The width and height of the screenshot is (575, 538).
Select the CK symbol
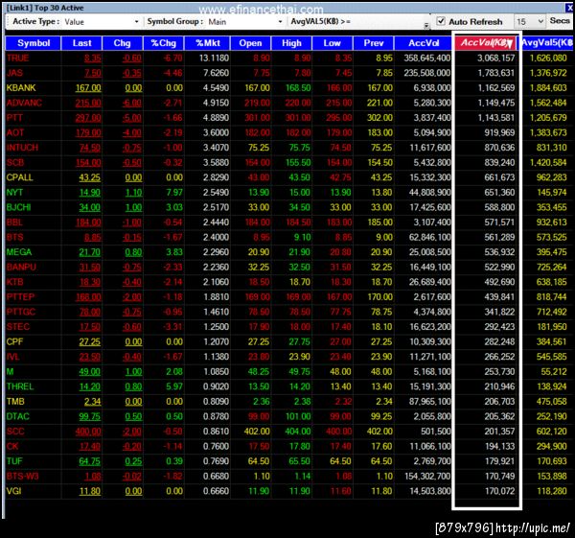pos(12,446)
